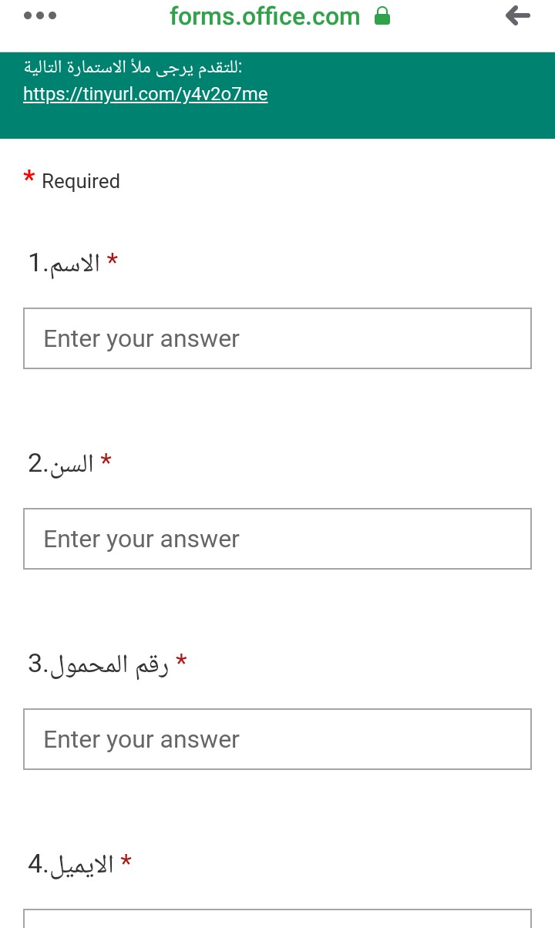
Task: Click the "3.رقم المحمول" question label
Action: tap(98, 664)
